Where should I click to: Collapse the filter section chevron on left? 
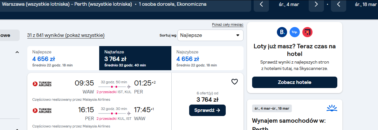[x=17, y=52]
